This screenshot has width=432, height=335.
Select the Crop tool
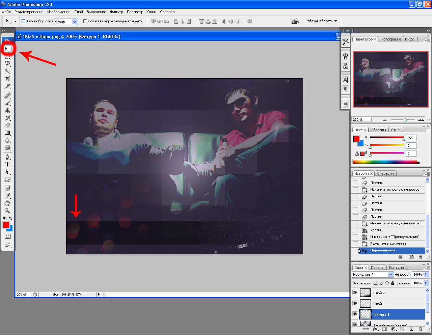pos(7,79)
